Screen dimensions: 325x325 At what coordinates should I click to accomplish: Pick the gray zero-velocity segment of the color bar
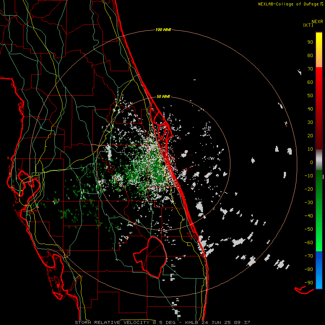[x=319, y=160]
